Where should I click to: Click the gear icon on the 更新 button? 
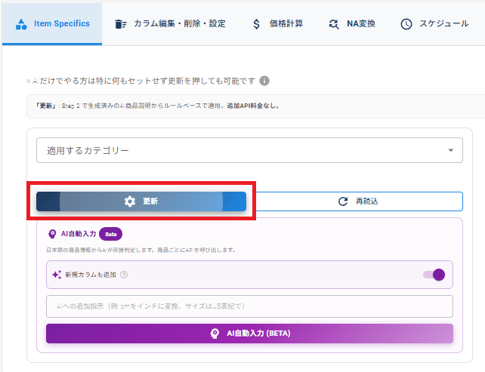130,201
